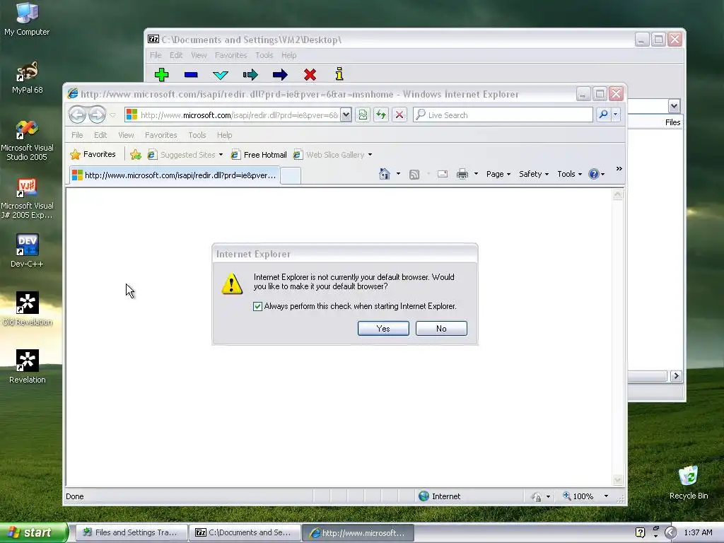Open the Tools command bar dropdown
Image resolution: width=724 pixels, height=543 pixels.
569,174
